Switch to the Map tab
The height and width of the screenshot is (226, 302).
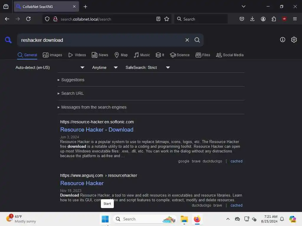[x=121, y=55]
